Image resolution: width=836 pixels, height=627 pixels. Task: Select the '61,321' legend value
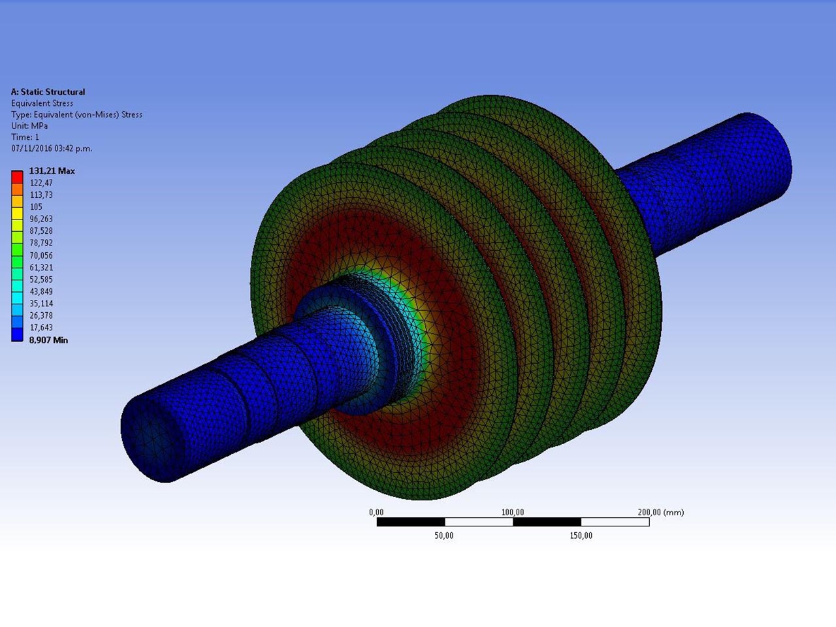41,267
